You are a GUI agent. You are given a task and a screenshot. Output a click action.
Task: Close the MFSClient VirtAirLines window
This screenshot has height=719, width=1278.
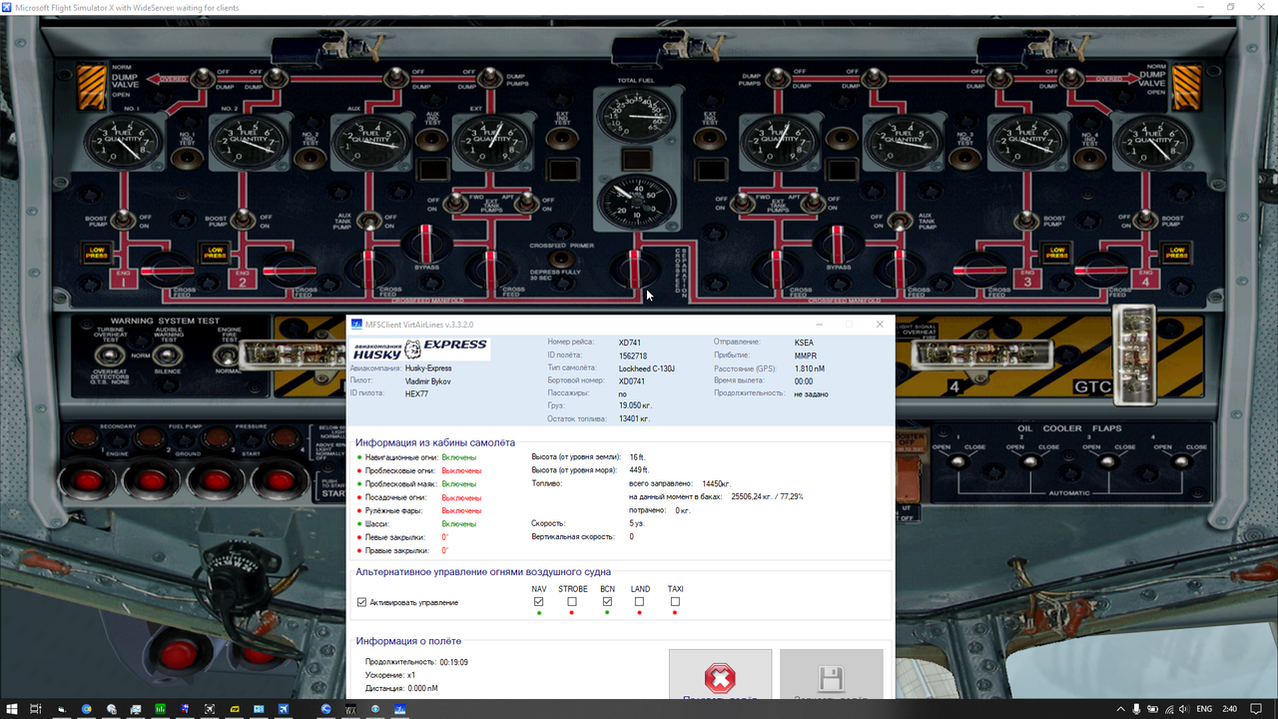880,325
